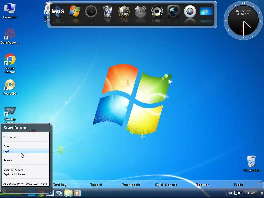
Task: Select Associate to Windows Start Menu
Action: [26, 184]
